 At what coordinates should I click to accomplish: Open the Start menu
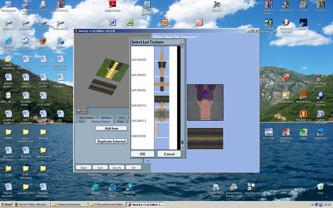[x=6, y=205]
